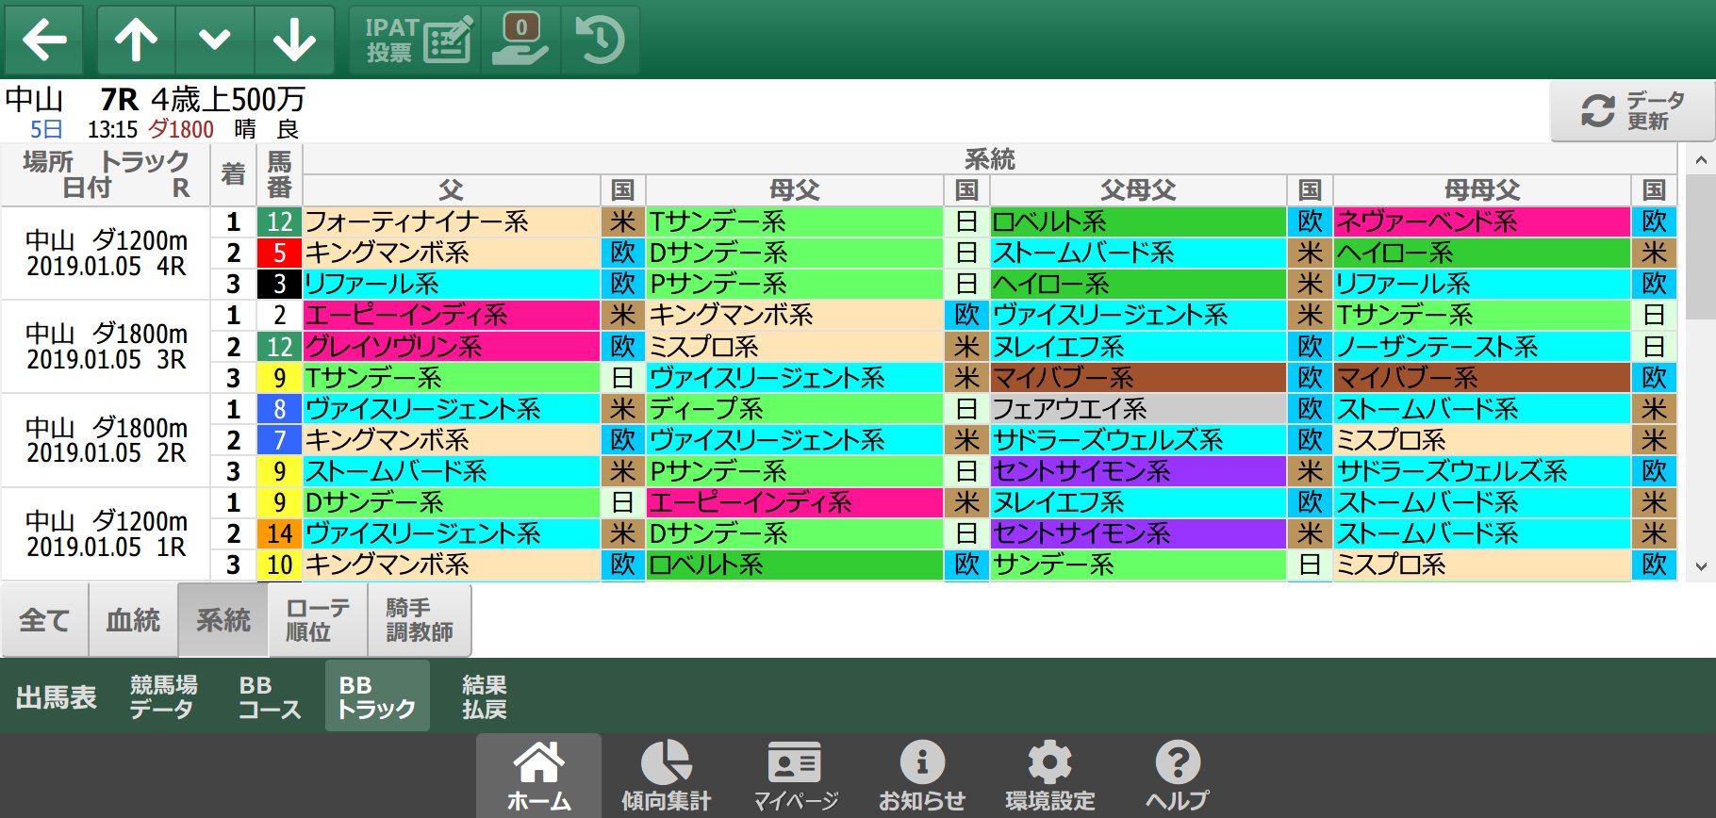Open 傾向集計 pie chart icon
1716x818 pixels.
tap(666, 777)
